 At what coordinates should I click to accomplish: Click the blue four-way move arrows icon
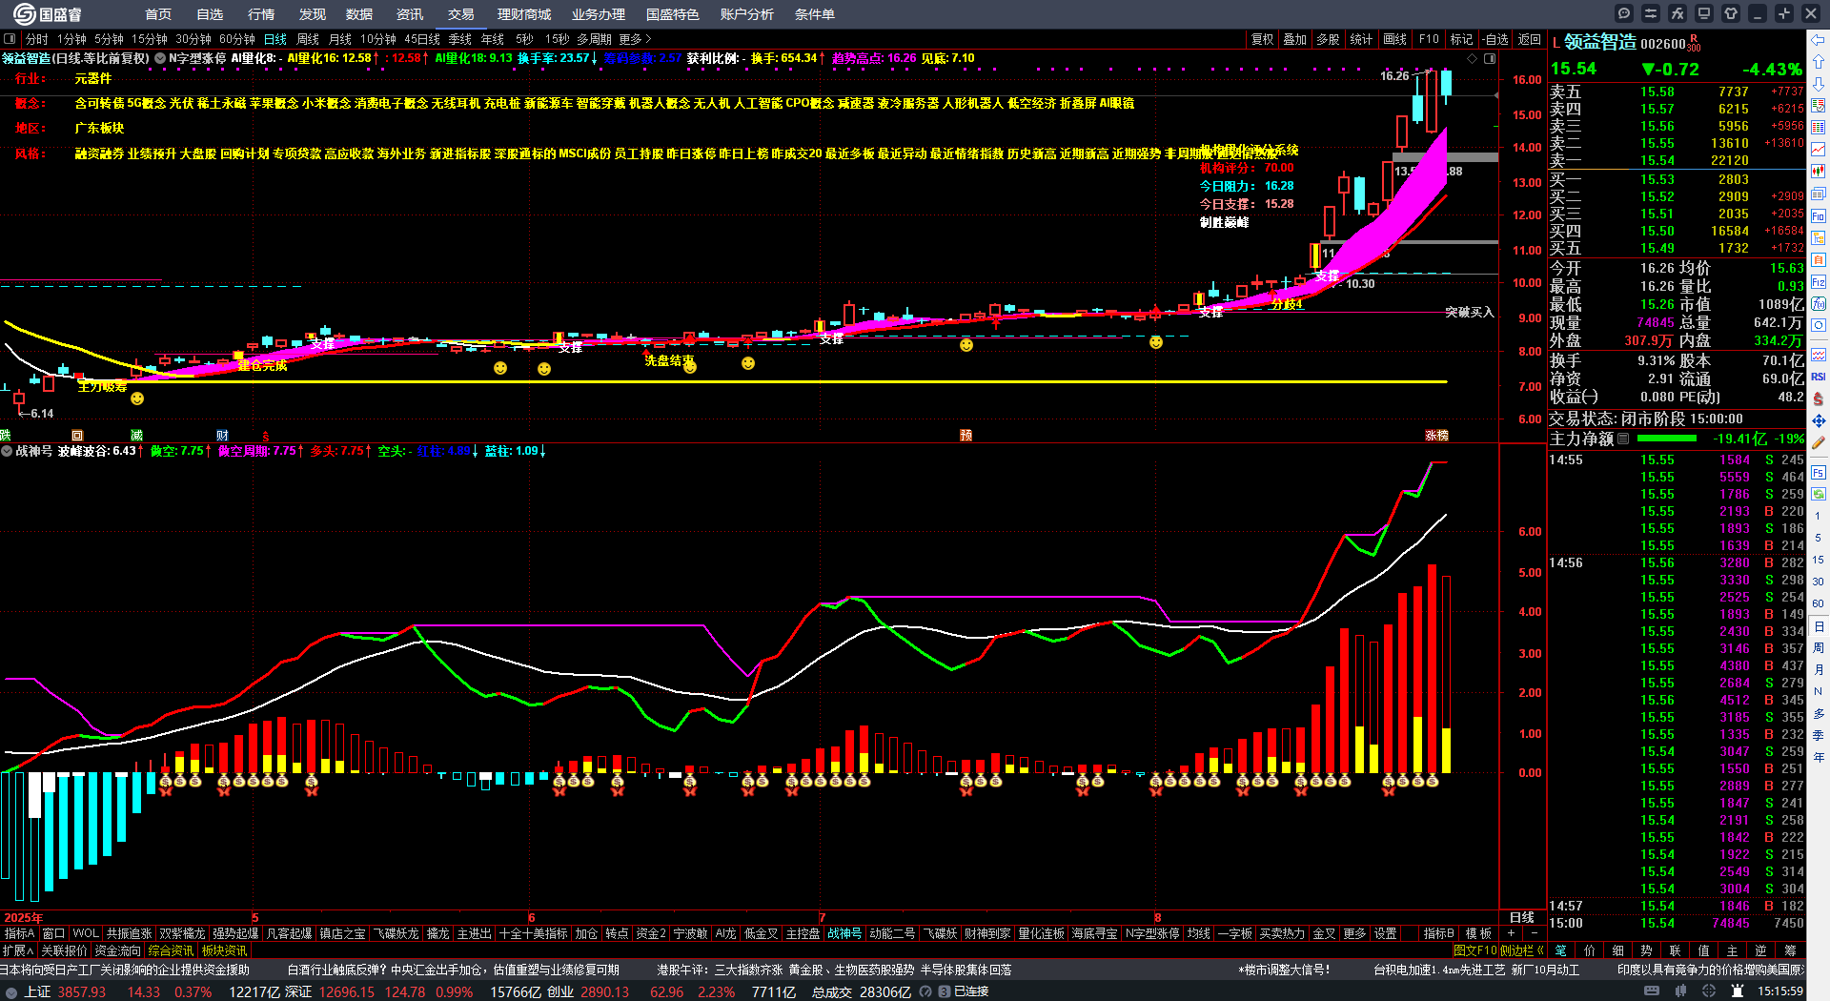point(1819,420)
